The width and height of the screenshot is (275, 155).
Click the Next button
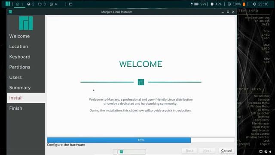(x=207, y=151)
